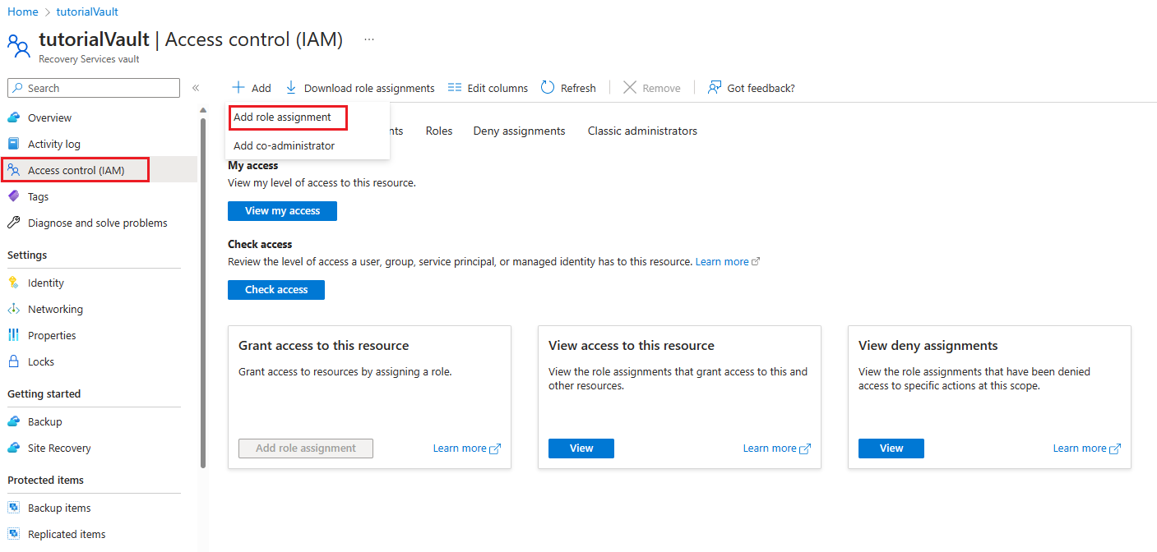
Task: Click the disabled Add role assignment card button
Action: click(x=306, y=448)
